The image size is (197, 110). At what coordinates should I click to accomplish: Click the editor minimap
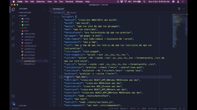pyautogui.click(x=179, y=31)
